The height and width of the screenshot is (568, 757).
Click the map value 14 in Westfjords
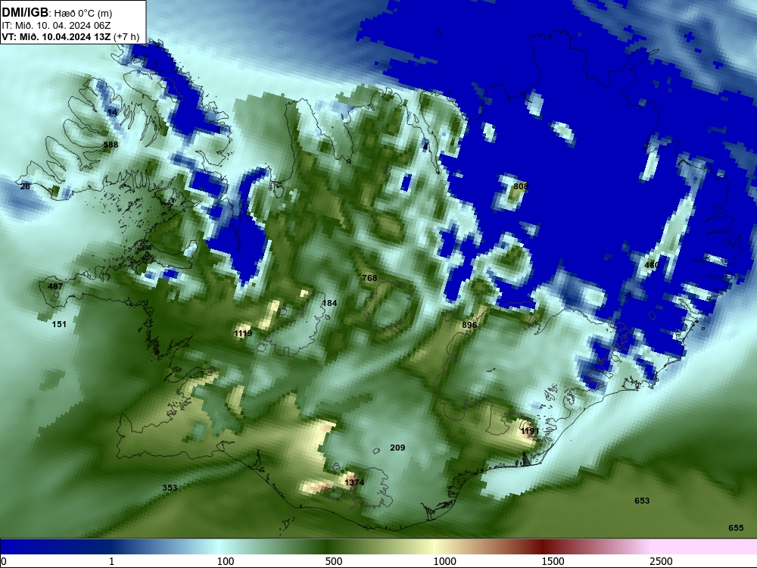(x=112, y=113)
